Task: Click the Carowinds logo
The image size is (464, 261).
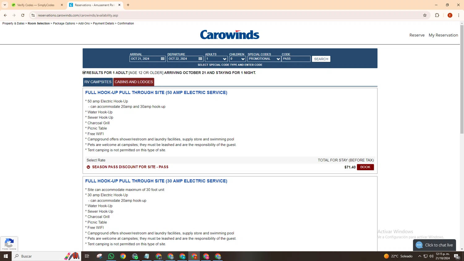Action: (x=230, y=35)
